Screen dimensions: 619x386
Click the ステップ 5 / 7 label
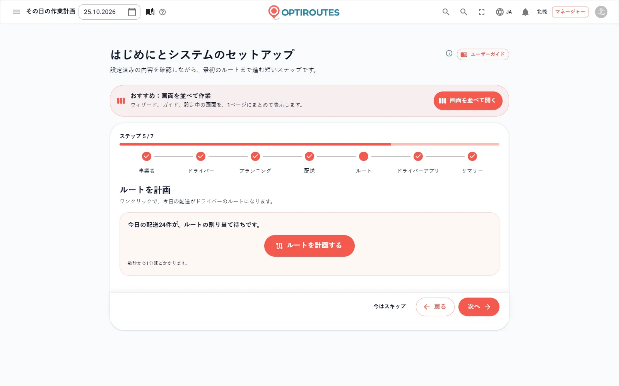tap(137, 136)
